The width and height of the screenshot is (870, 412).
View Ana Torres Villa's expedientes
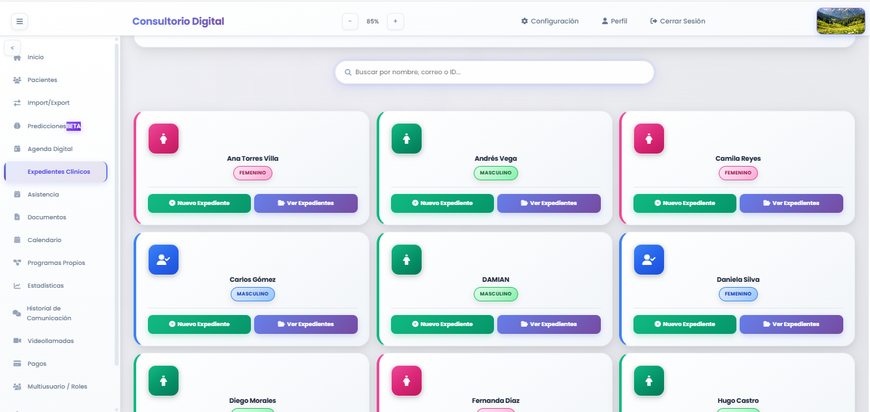coord(306,203)
